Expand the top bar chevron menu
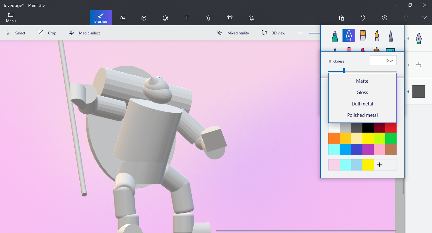Viewport: 432px width, 233px height. 424,18
